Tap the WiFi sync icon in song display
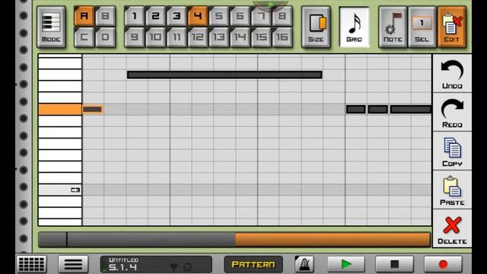 (x=173, y=267)
